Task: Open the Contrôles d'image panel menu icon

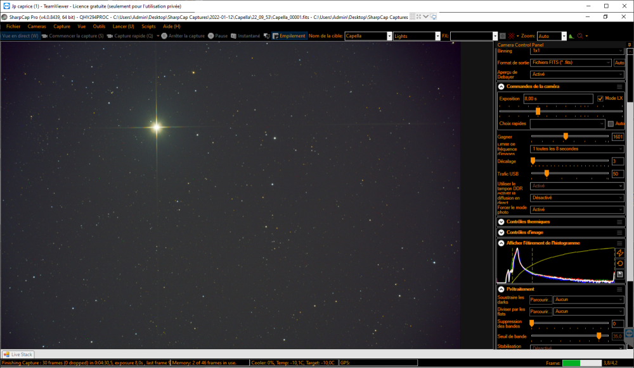Action: 619,233
